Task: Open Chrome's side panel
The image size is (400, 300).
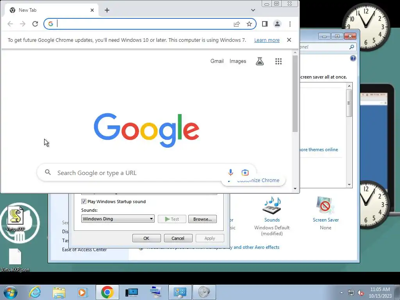Action: 265,24
